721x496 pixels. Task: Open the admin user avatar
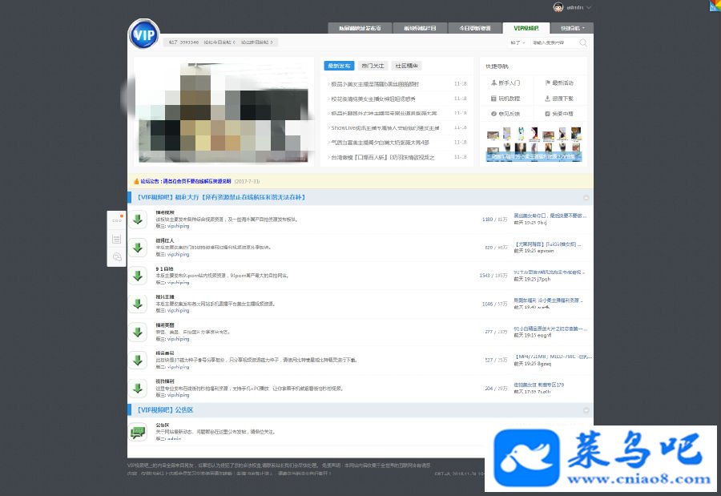558,7
